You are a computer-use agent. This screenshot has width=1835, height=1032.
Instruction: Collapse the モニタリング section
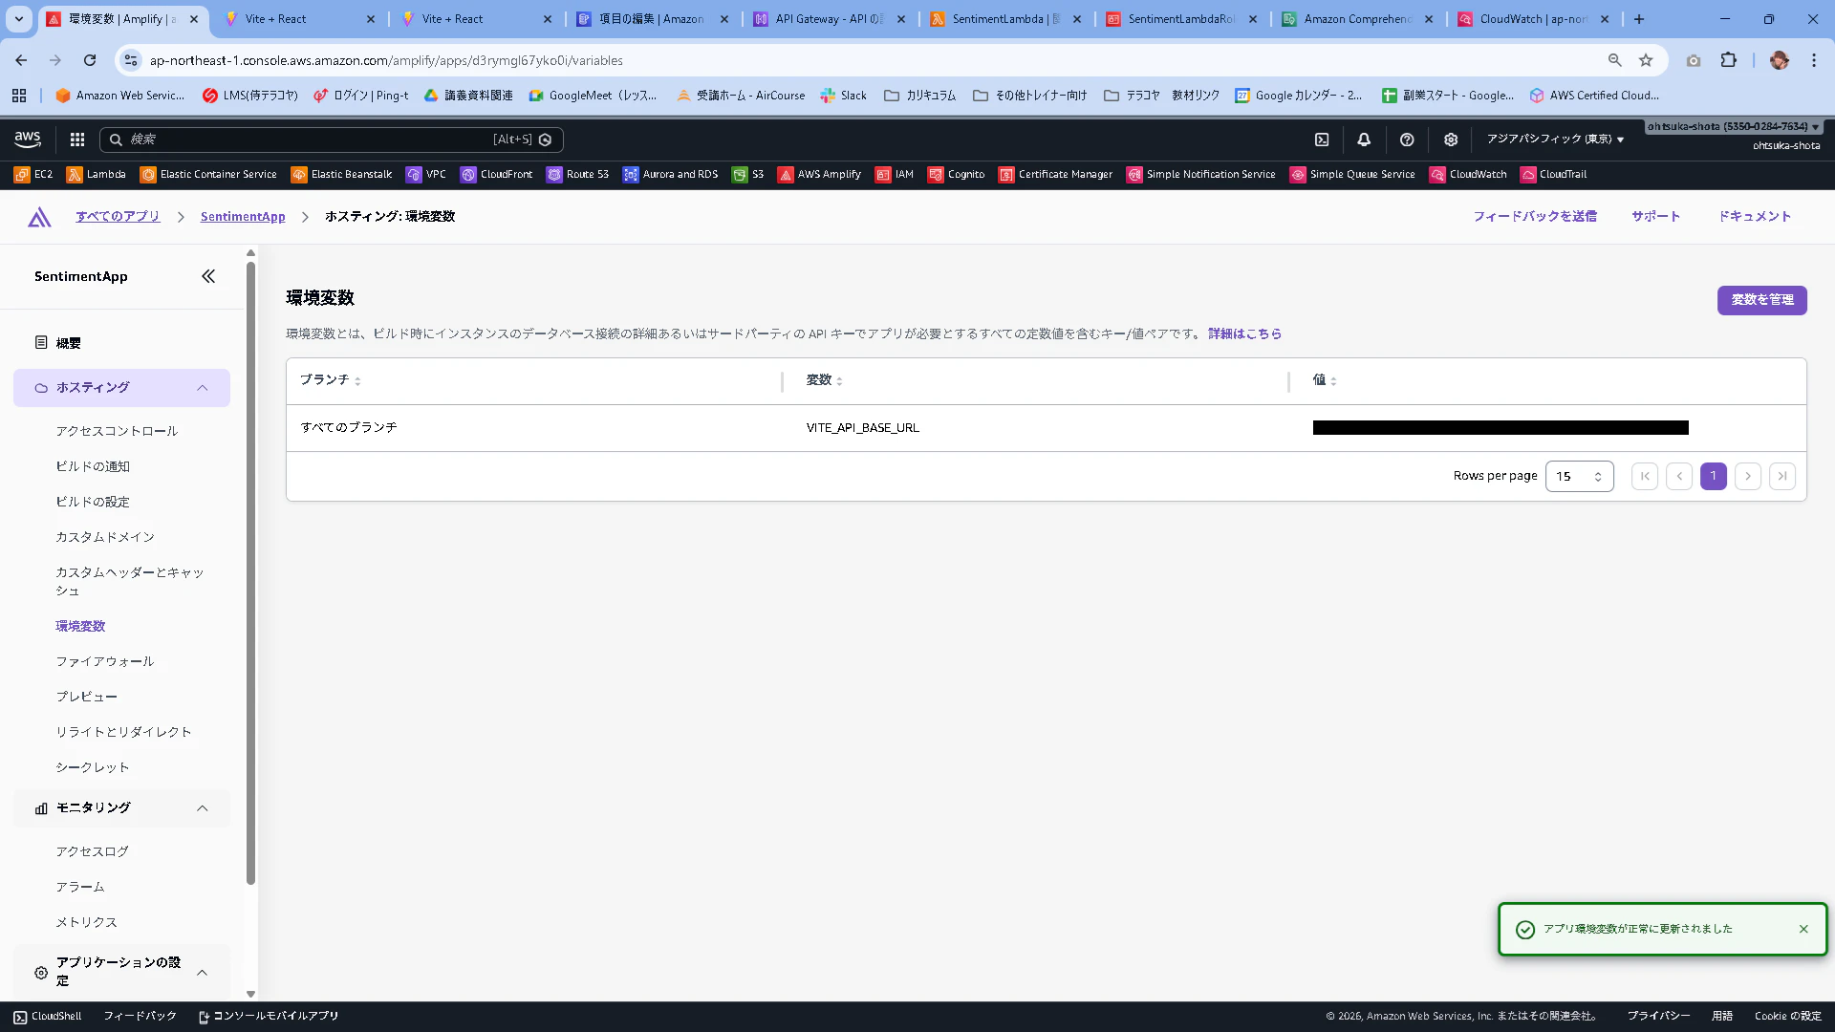[203, 808]
